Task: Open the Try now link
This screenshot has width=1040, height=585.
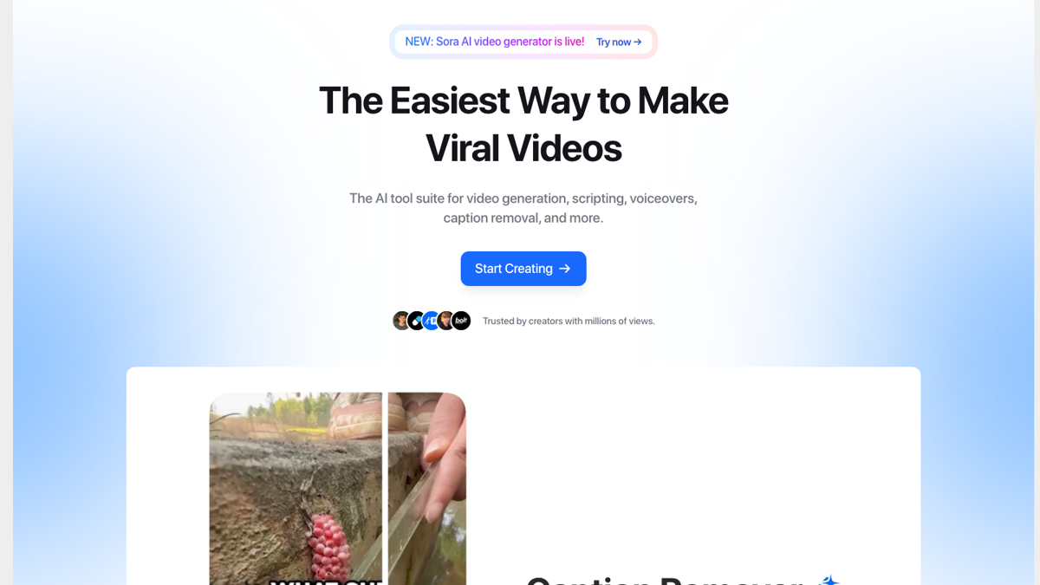Action: click(x=619, y=42)
